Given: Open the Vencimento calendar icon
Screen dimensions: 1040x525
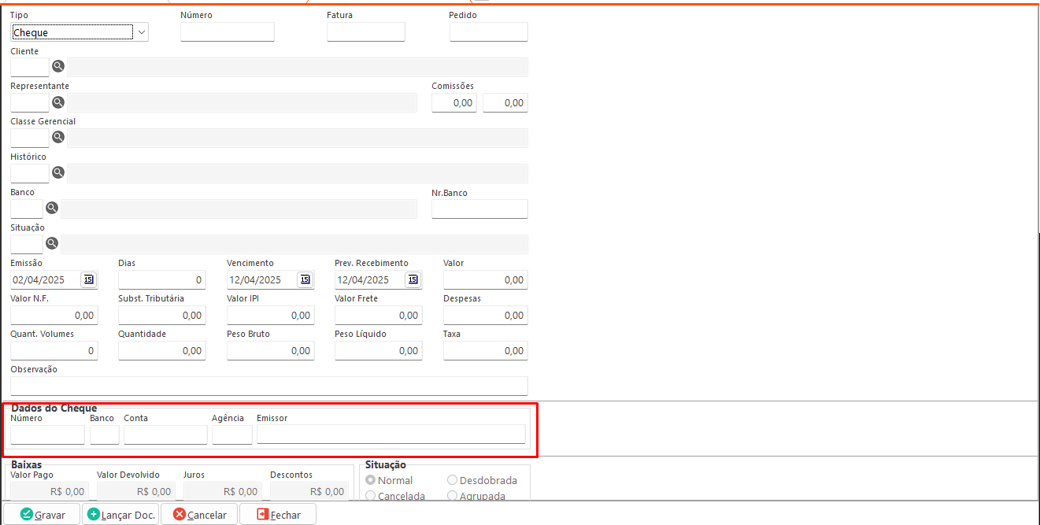Looking at the screenshot, I should point(304,279).
